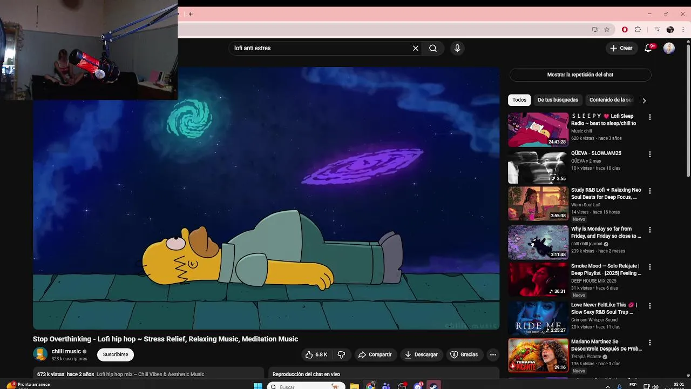Open volume control in system tray
The height and width of the screenshot is (389, 691).
(x=655, y=386)
